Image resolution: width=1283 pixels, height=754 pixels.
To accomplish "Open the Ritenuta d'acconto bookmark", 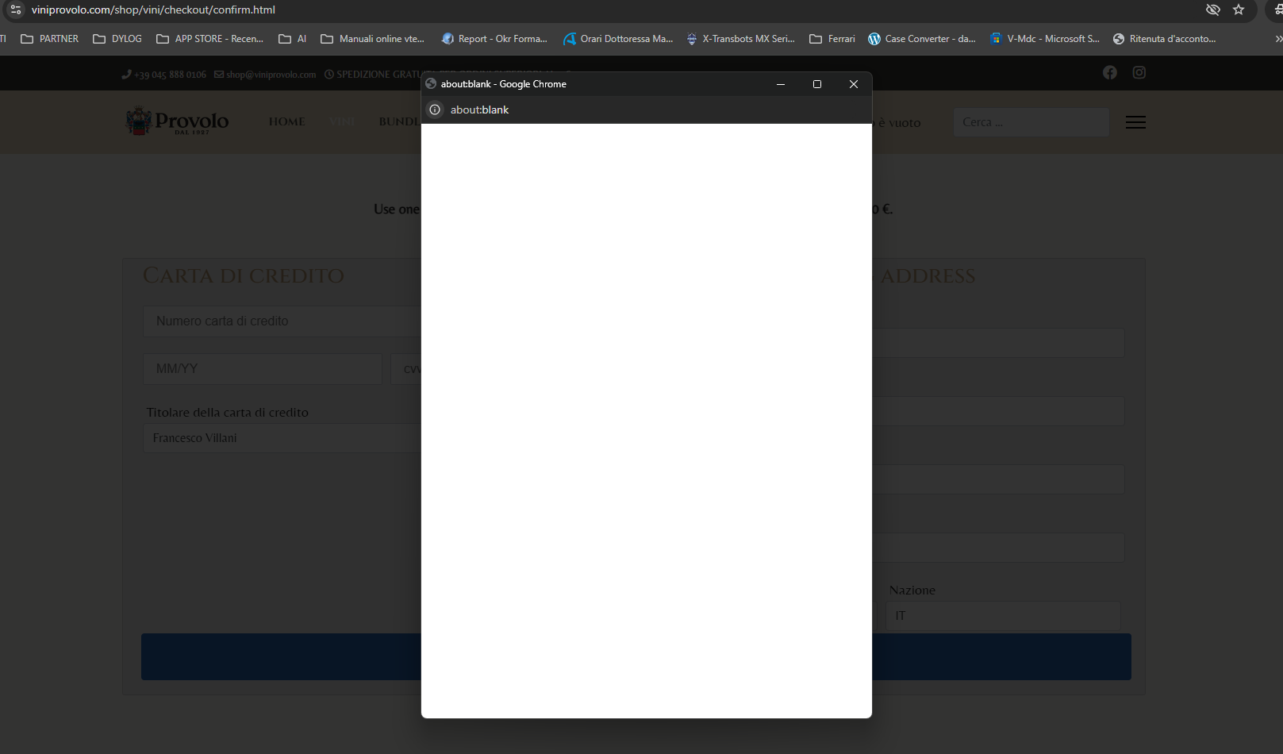I will (1165, 39).
